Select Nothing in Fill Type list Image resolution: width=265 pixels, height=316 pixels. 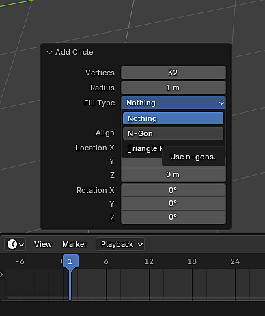coord(173,118)
